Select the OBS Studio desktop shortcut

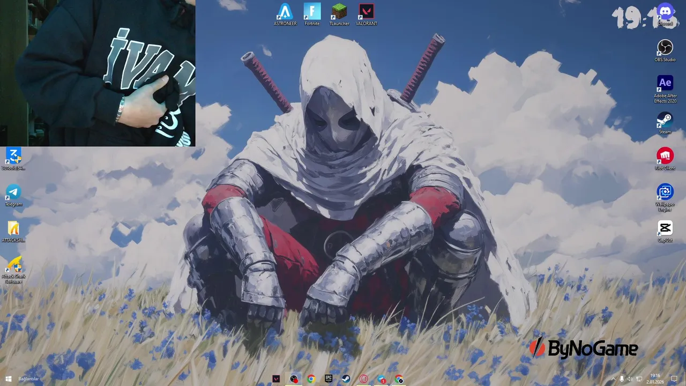tap(665, 50)
